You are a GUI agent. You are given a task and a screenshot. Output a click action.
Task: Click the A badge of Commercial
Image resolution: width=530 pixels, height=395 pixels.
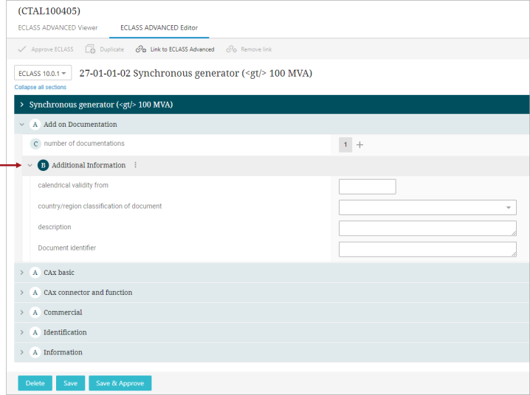click(x=35, y=312)
